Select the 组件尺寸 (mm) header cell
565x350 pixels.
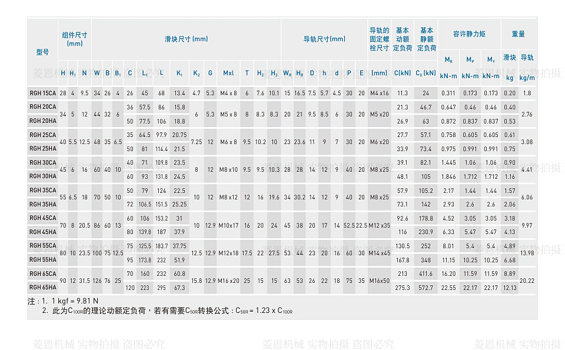tap(75, 39)
